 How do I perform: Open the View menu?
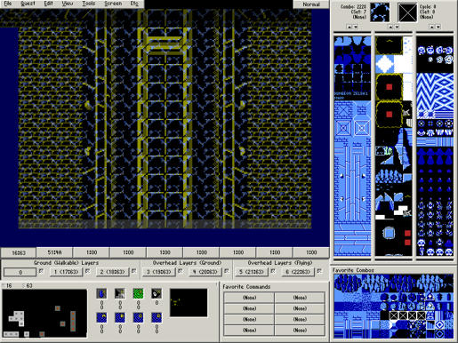click(68, 4)
